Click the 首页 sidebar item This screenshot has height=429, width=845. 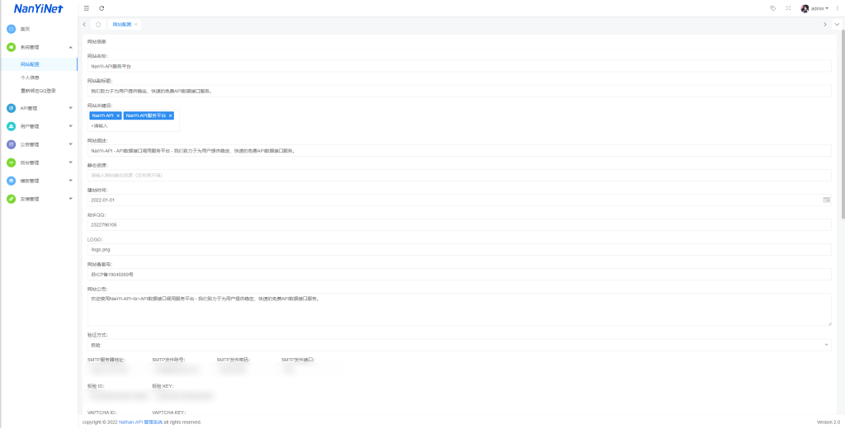[x=25, y=29]
